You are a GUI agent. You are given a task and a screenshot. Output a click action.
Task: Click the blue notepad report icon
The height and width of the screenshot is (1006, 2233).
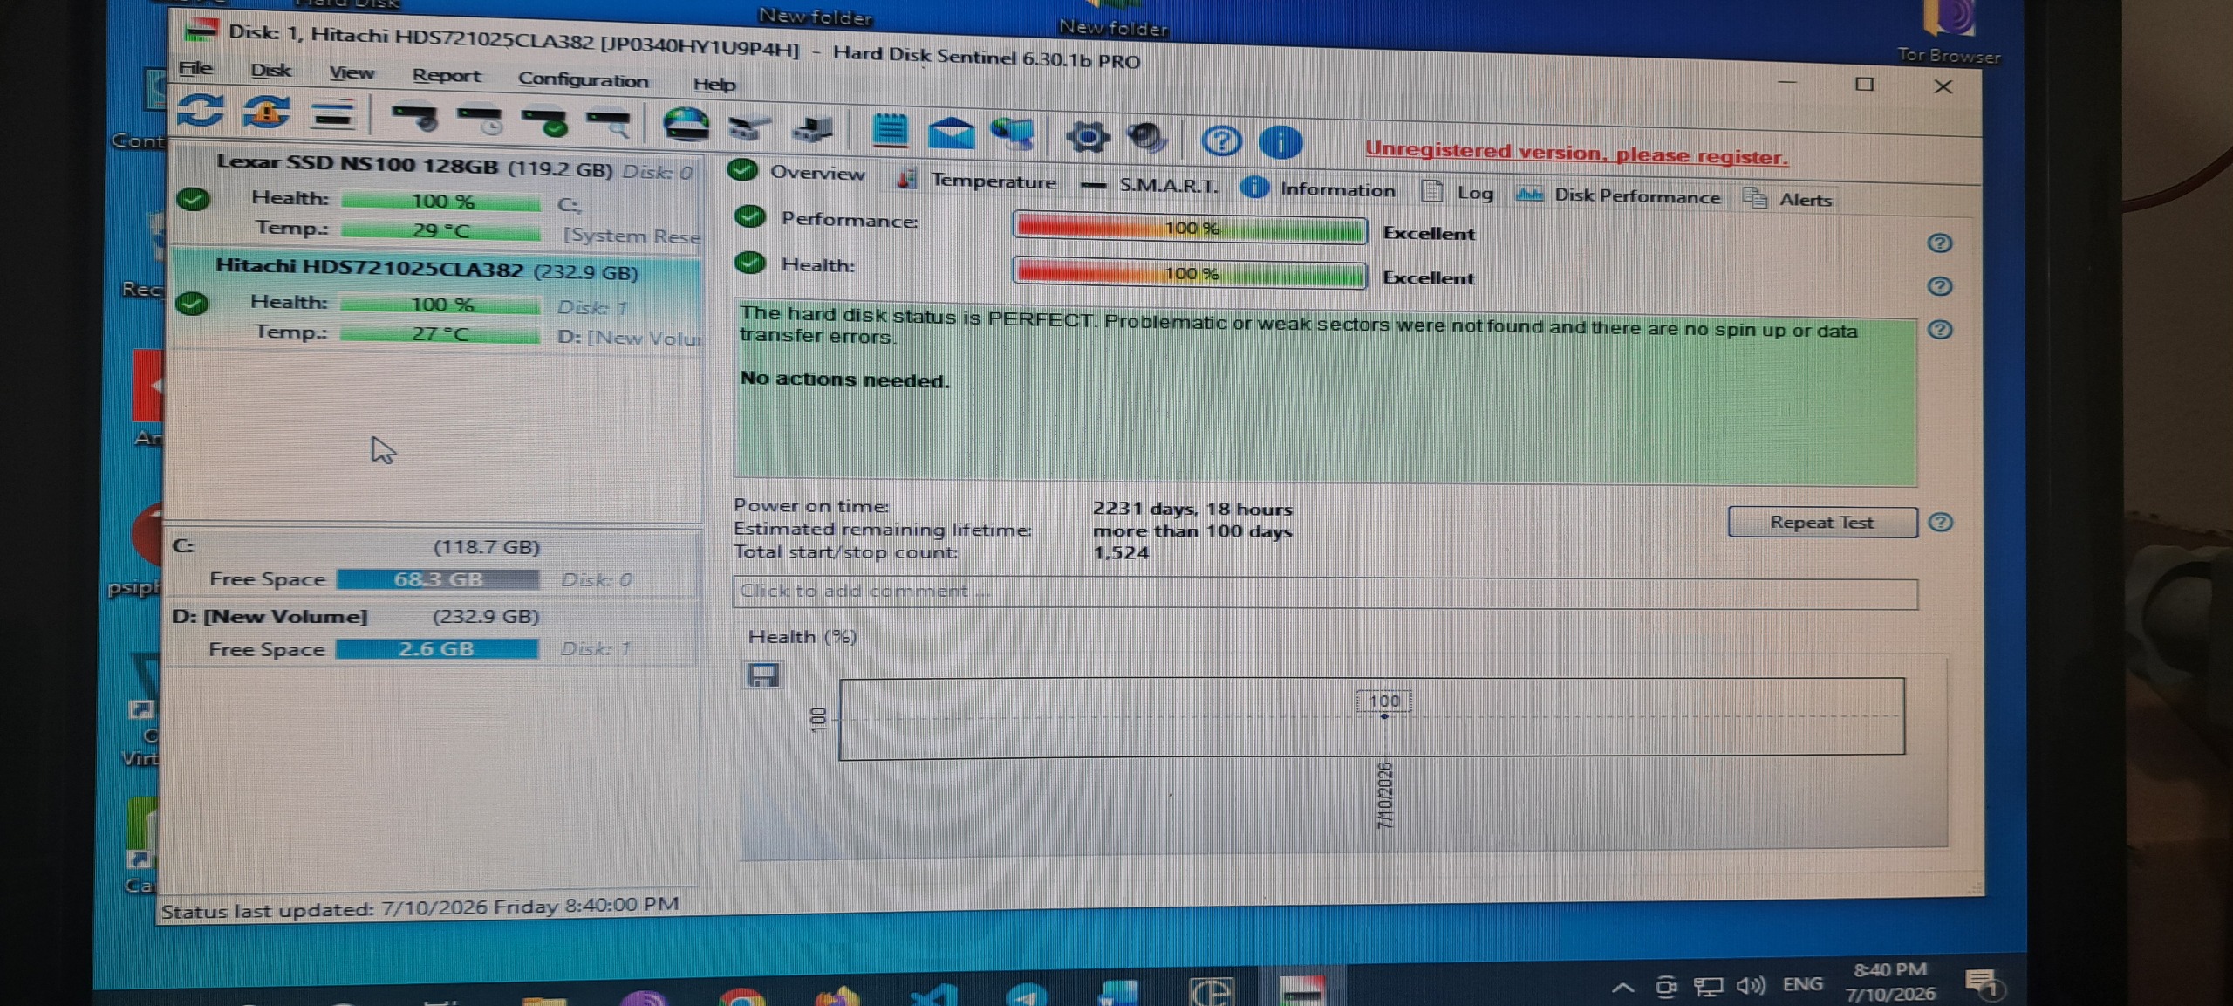coord(890,131)
